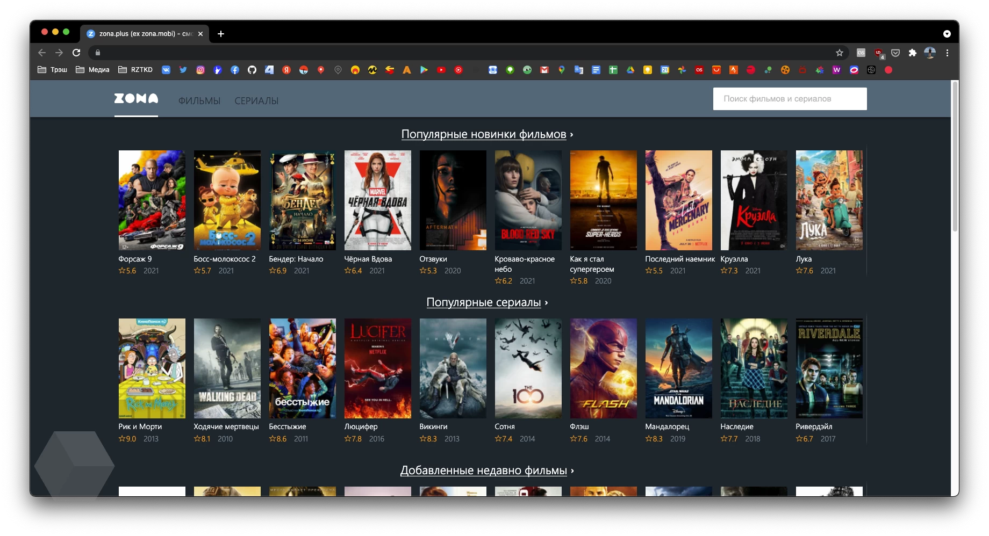Open the RZTKD bookmarks folder
The image size is (989, 536).
tap(135, 70)
